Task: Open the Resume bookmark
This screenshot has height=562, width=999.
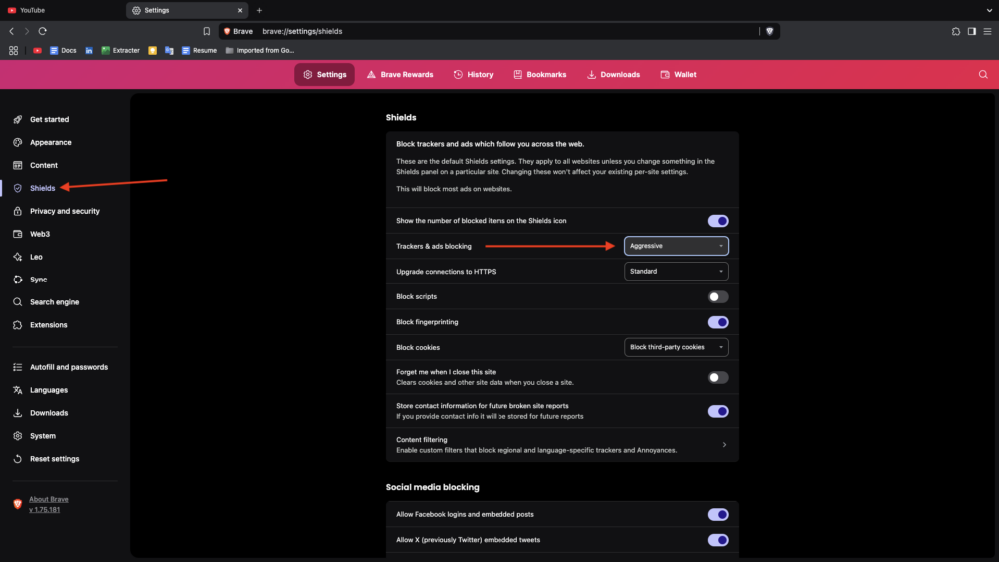Action: tap(199, 50)
